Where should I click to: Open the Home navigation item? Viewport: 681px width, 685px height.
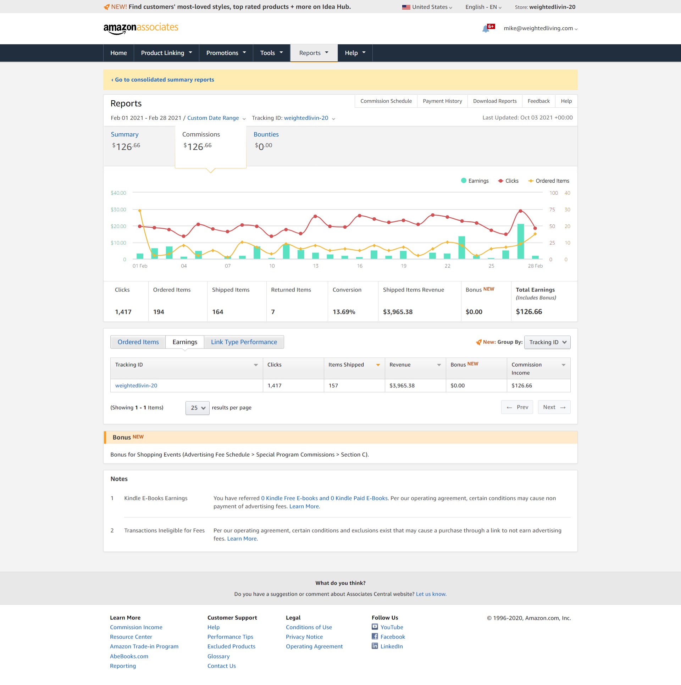(118, 53)
